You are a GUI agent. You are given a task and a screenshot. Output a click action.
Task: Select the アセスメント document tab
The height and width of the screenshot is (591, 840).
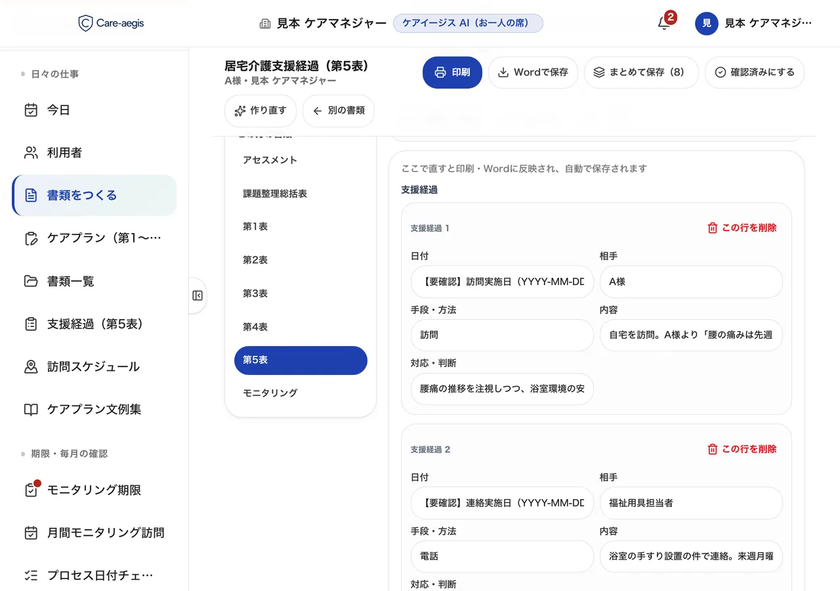coord(301,160)
